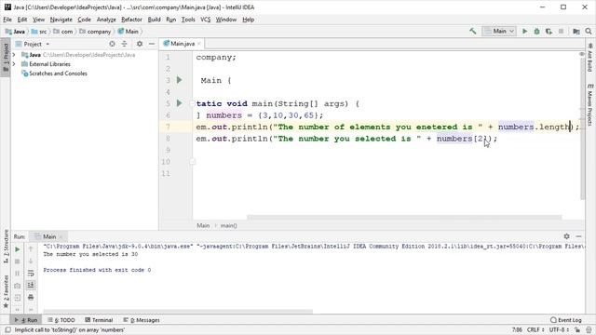The width and height of the screenshot is (596, 335).
Task: Open the Terminal tool window
Action: (99, 320)
